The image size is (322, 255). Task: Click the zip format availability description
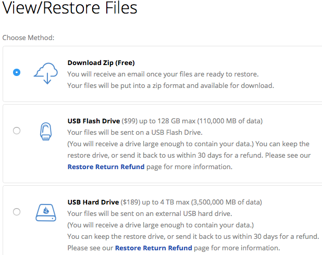coord(171,85)
